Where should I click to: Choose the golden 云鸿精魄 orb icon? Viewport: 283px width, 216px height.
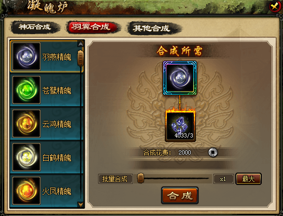tap(26, 124)
